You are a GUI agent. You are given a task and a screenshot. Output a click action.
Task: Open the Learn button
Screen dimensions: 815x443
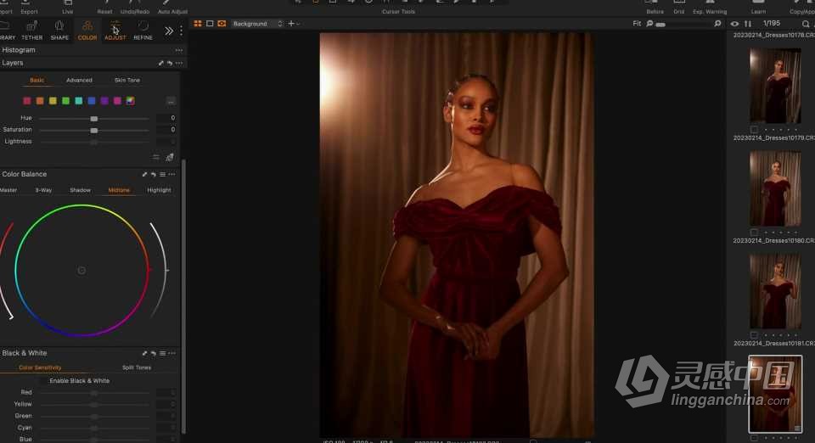(758, 8)
